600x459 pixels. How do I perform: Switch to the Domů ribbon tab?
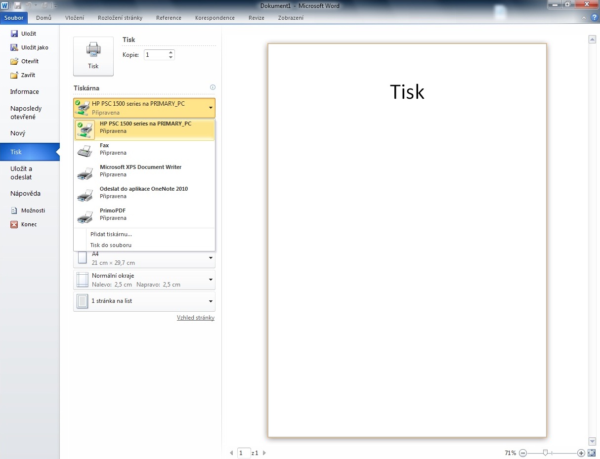(44, 18)
